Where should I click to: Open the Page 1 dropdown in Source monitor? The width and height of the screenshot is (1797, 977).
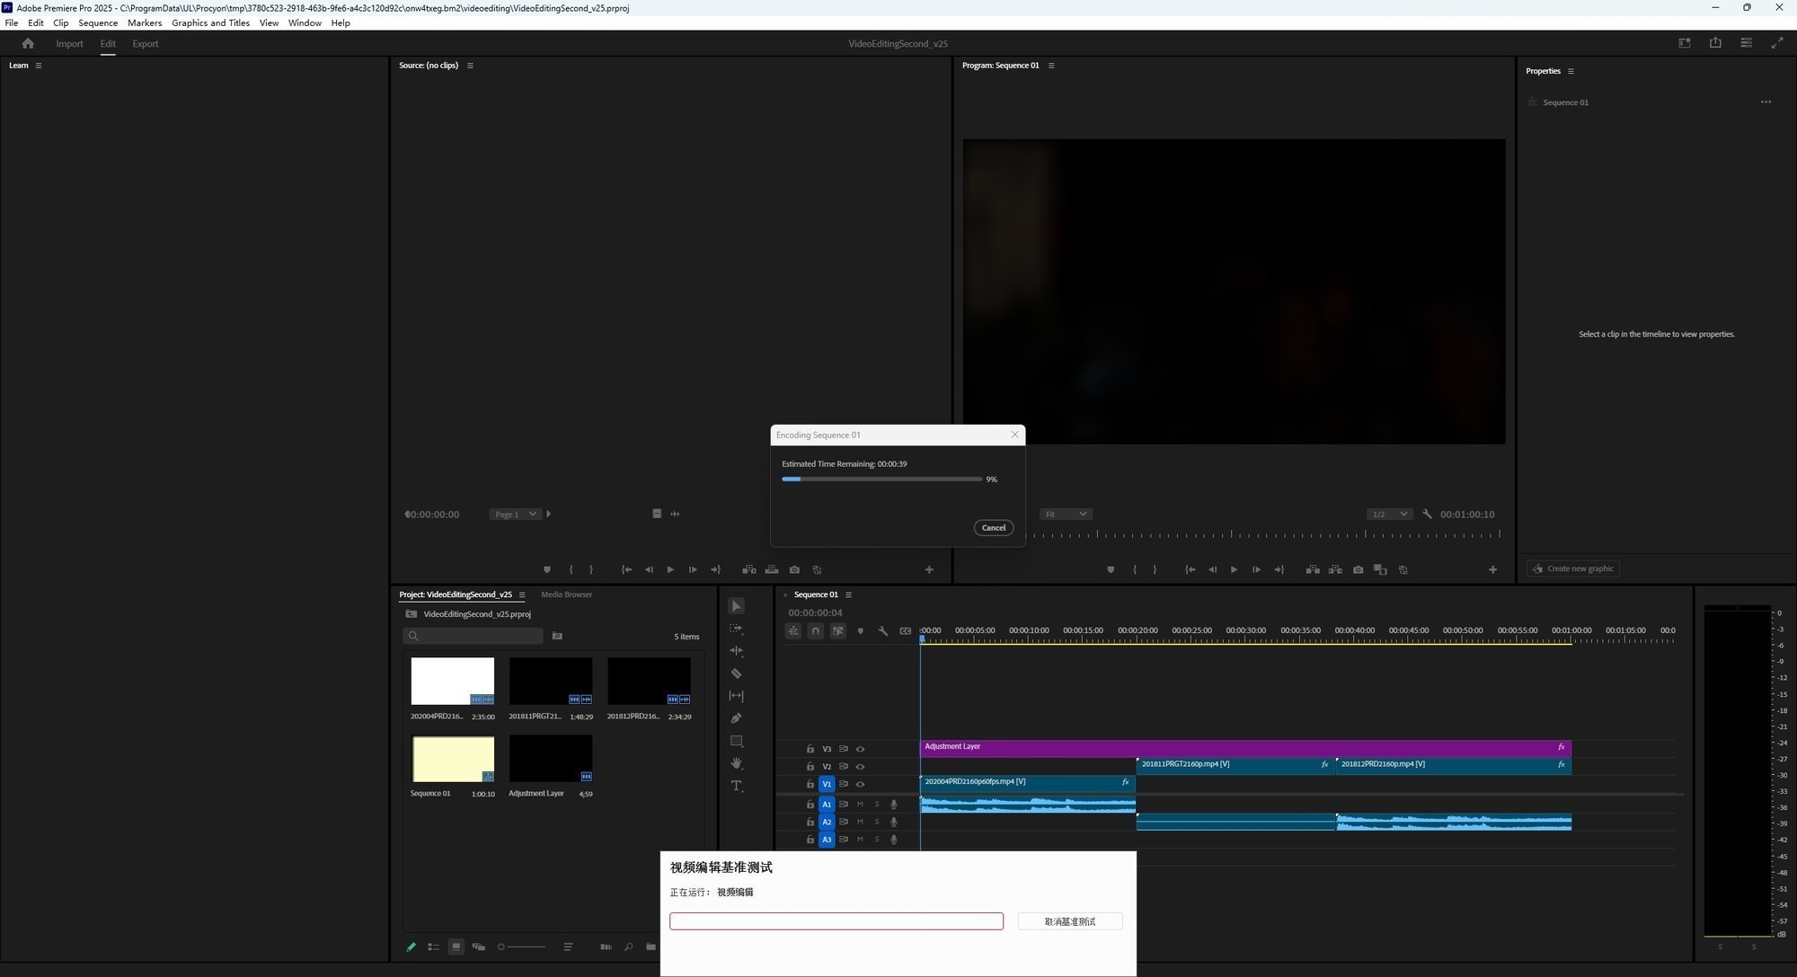point(515,515)
